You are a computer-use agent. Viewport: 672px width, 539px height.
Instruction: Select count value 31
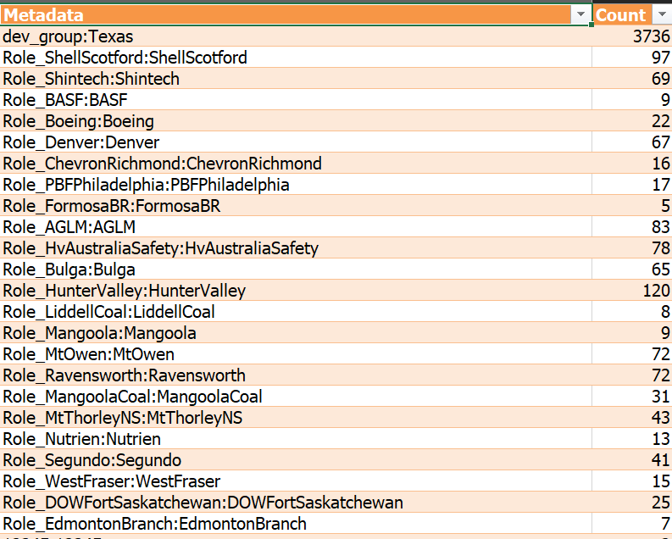tap(632, 397)
